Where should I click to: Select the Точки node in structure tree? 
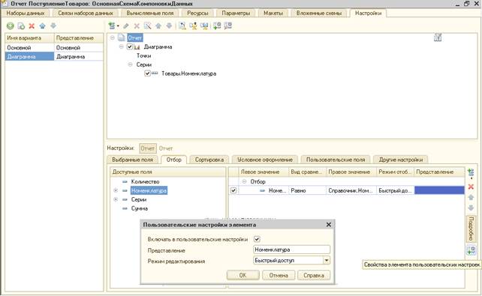coord(144,55)
